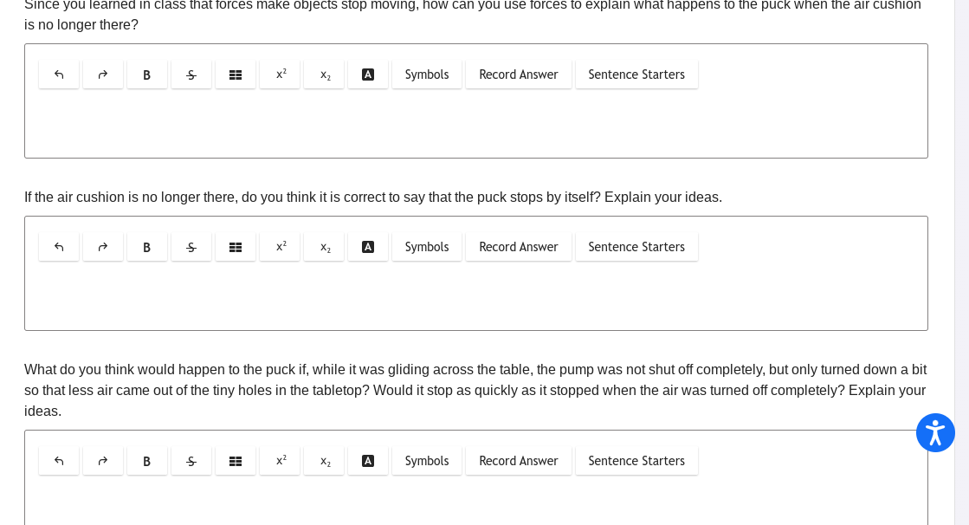Click undo in the third answer editor
This screenshot has height=525, width=969.
(59, 461)
